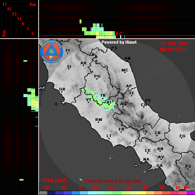
Task: Click the Freezing level 3.05 Km label
Action: [113, 181]
